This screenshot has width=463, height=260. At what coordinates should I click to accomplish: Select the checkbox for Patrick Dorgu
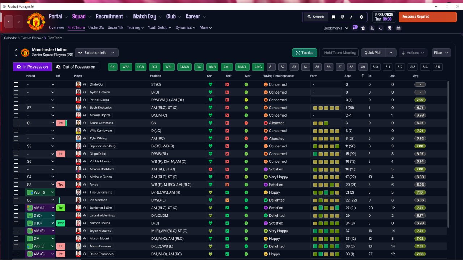16,100
